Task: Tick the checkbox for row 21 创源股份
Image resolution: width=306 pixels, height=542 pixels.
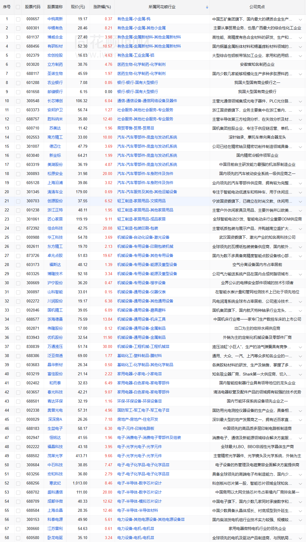Action: coord(18,201)
